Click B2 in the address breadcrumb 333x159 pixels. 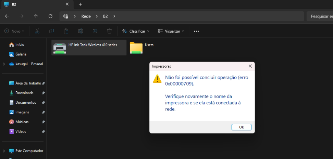pyautogui.click(x=105, y=16)
